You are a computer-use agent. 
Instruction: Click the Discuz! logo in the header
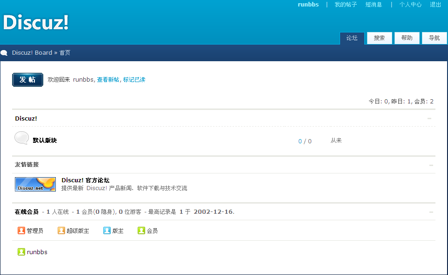tap(36, 22)
